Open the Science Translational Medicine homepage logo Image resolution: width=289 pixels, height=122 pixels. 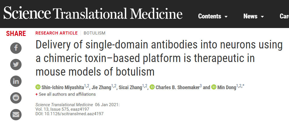click(93, 13)
